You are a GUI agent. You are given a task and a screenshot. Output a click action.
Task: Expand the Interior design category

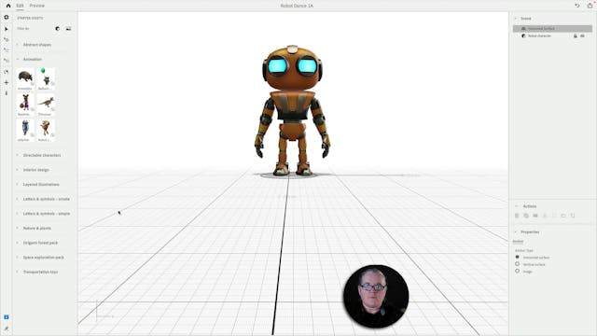pos(36,170)
